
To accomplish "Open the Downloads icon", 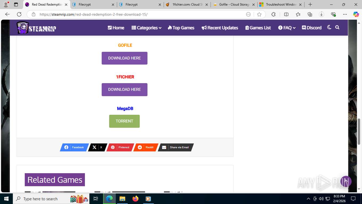I will [x=321, y=14].
